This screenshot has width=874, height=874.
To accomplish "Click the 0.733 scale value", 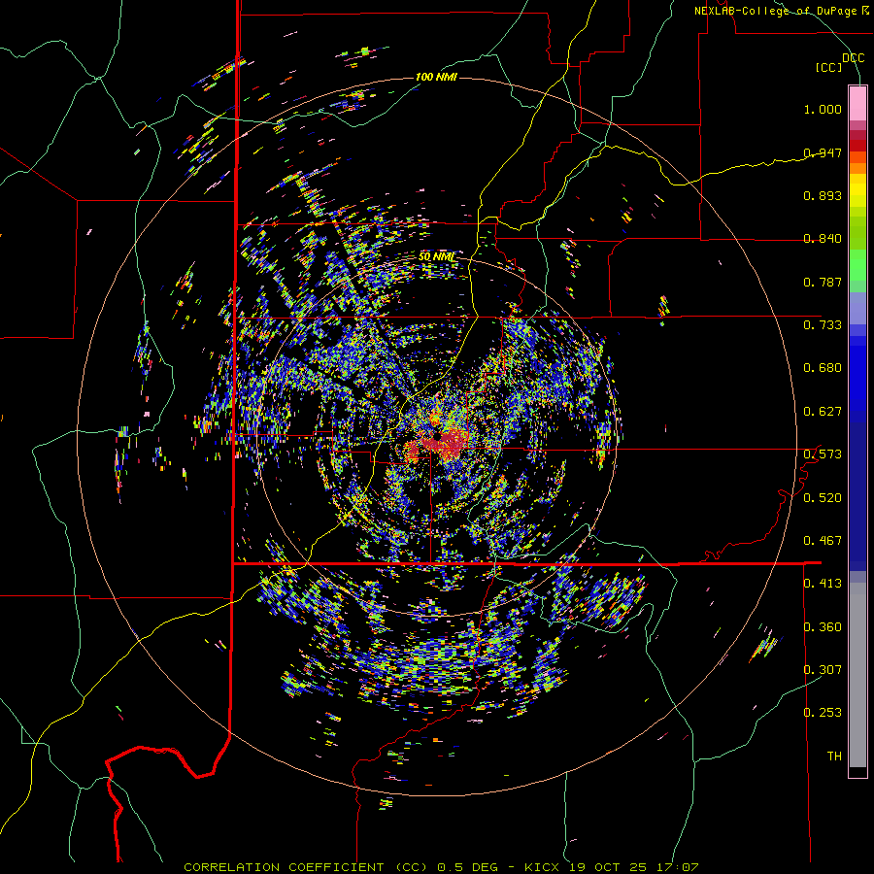I will tap(823, 325).
